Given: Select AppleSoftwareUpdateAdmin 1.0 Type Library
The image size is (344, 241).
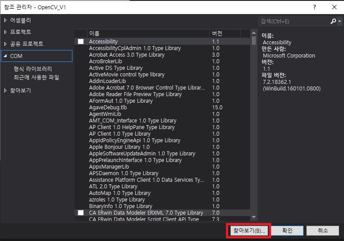Looking at the screenshot, I should (162, 154).
